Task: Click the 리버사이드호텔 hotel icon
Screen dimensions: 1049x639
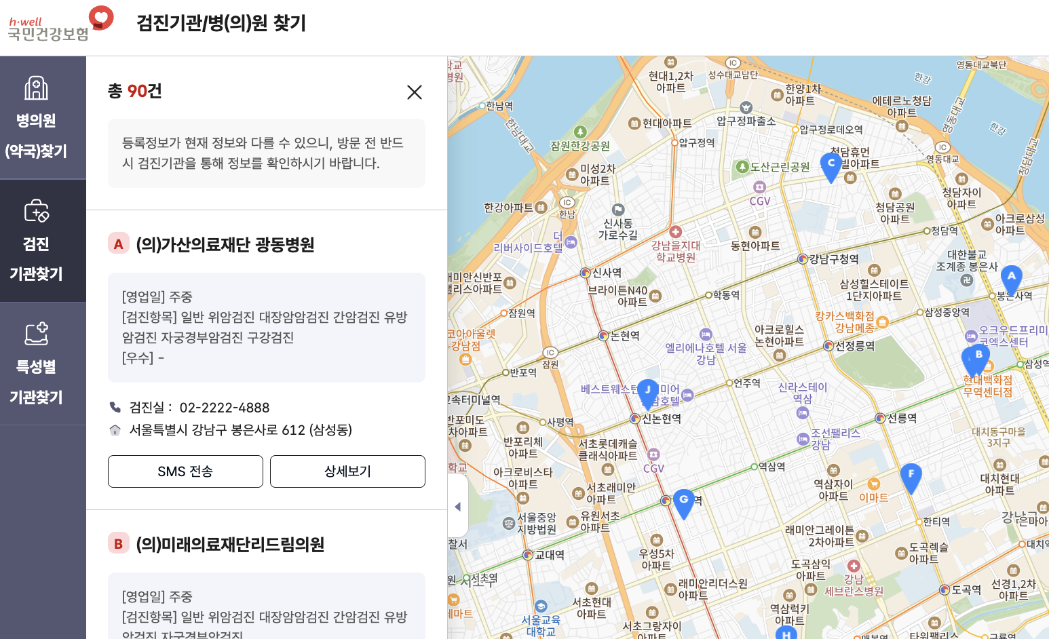Action: pos(571,242)
